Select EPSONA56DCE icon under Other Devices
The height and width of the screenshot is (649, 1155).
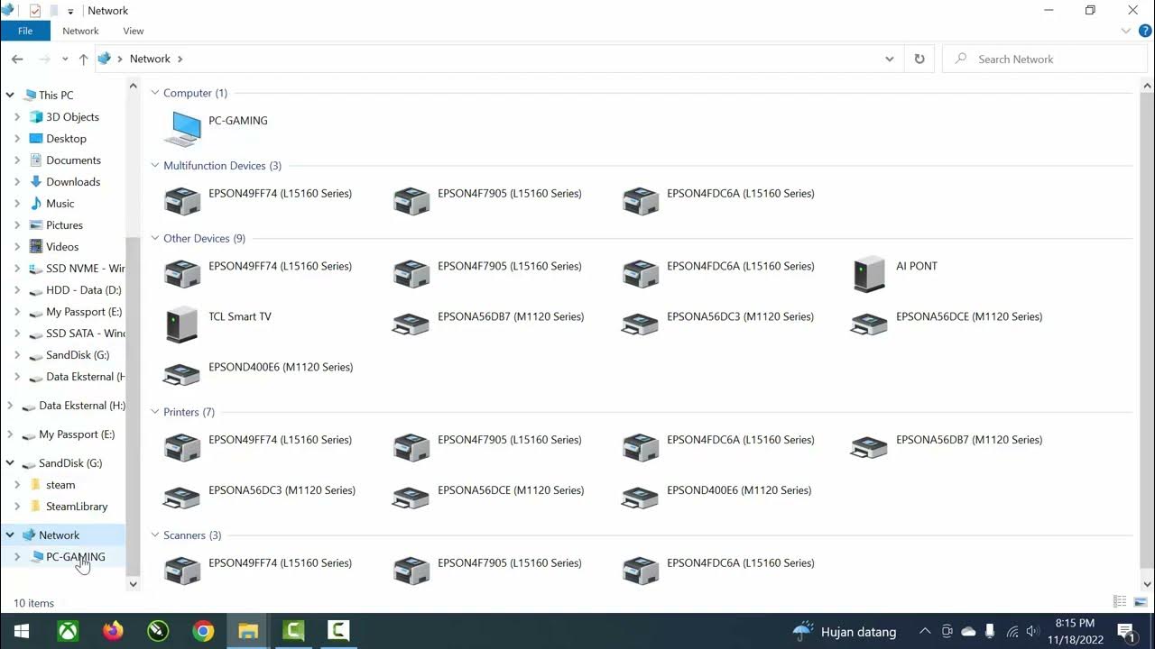[870, 324]
